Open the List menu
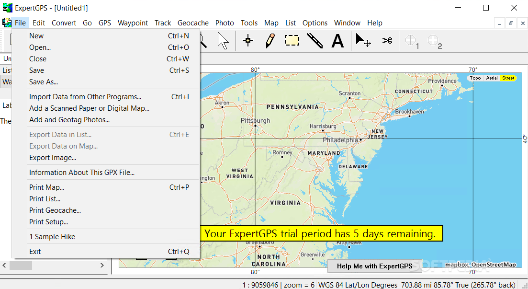 (290, 23)
